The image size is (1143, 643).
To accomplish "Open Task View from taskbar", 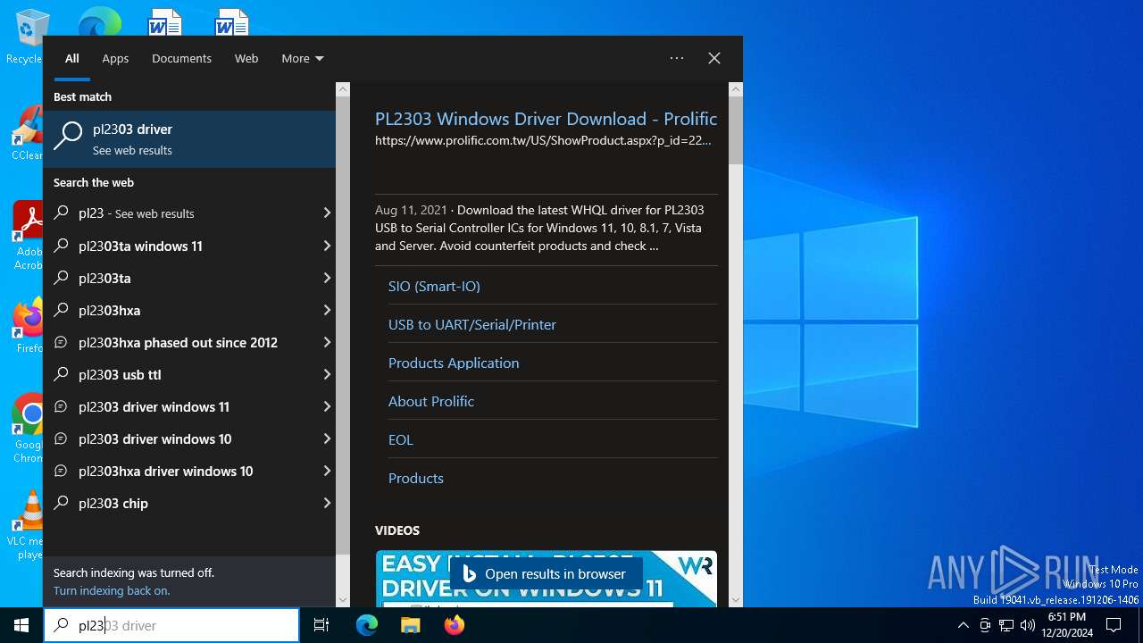I will (x=321, y=625).
